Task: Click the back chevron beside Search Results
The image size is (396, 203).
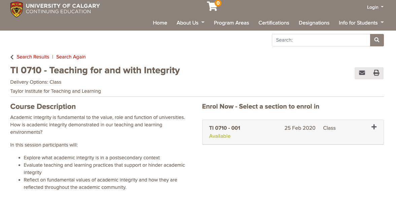Action: coord(12,57)
